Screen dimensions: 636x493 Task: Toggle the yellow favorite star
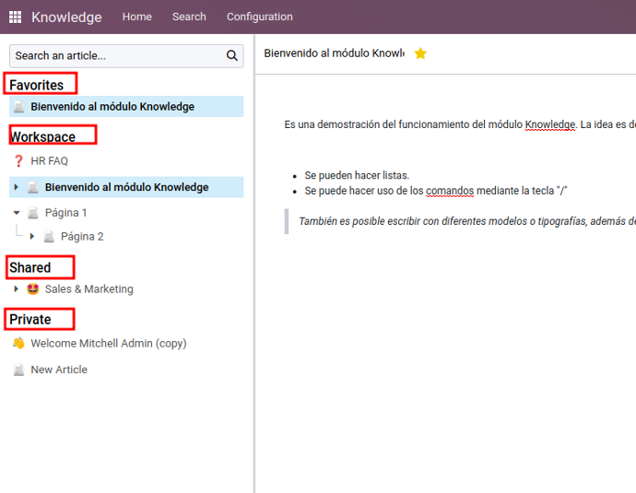pos(420,53)
